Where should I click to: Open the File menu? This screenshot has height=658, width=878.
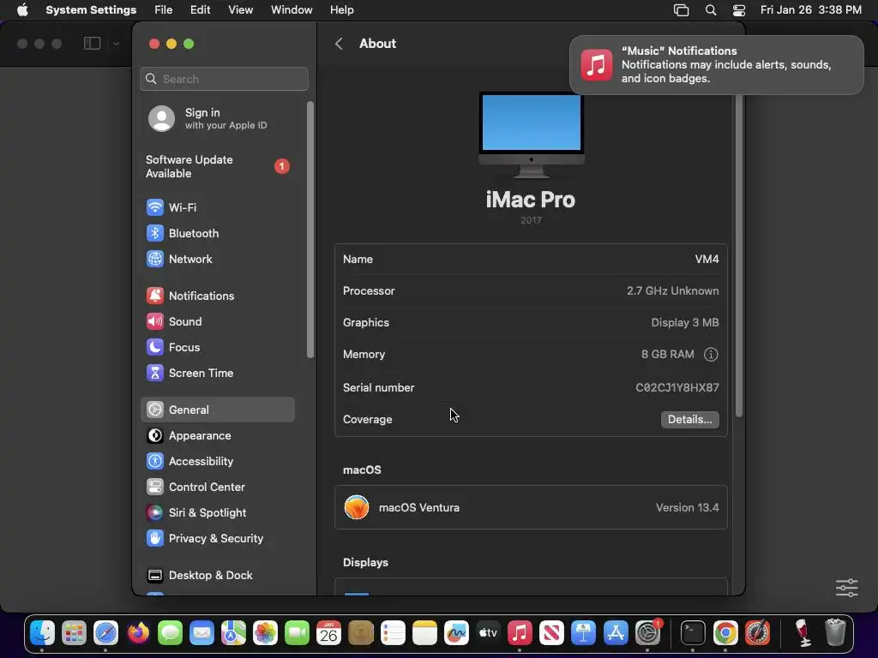click(x=164, y=10)
